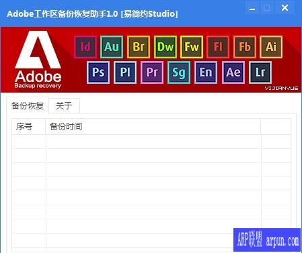Click the large Adobe Backup recovery logo
Image resolution: width=302 pixels, height=253 pixels.
[38, 59]
